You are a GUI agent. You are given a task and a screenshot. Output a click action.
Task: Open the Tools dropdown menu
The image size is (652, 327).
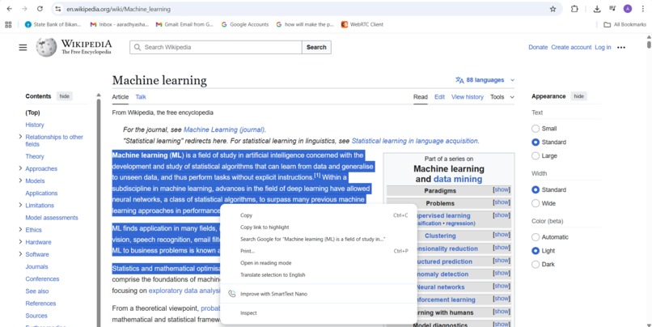(x=502, y=97)
